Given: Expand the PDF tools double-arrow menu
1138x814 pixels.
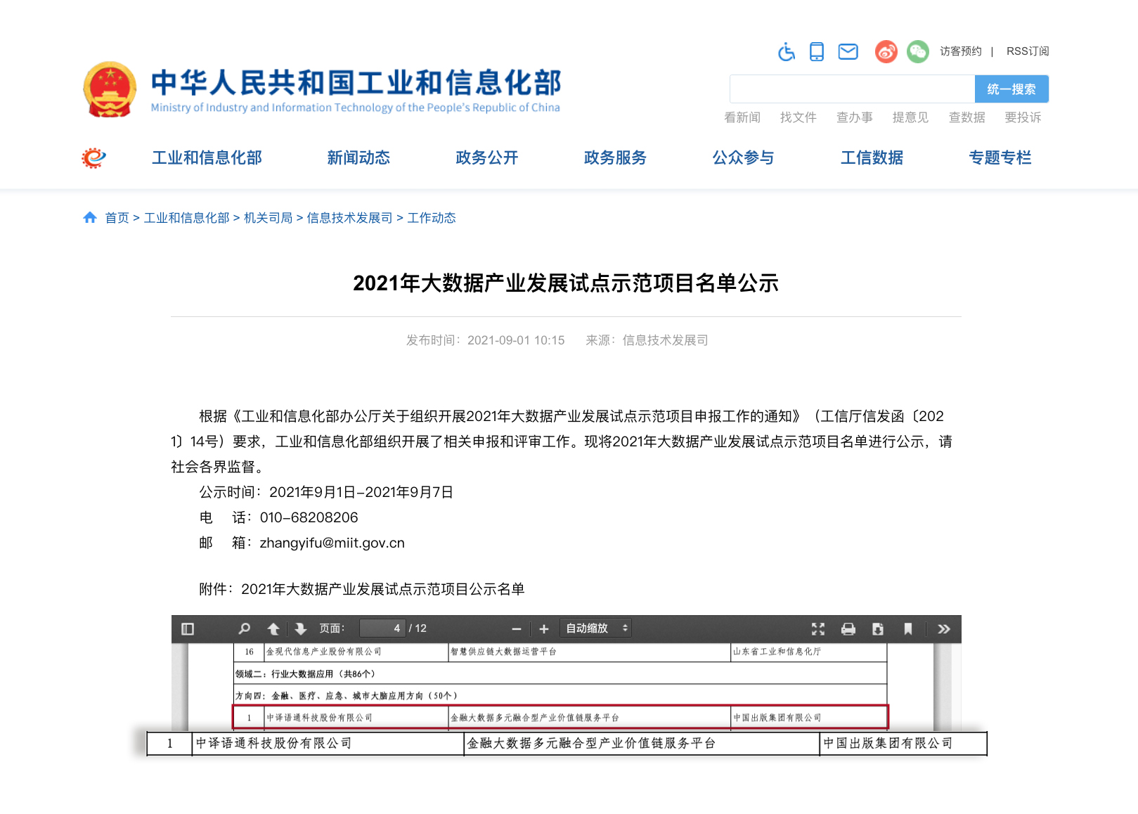Looking at the screenshot, I should 944,628.
